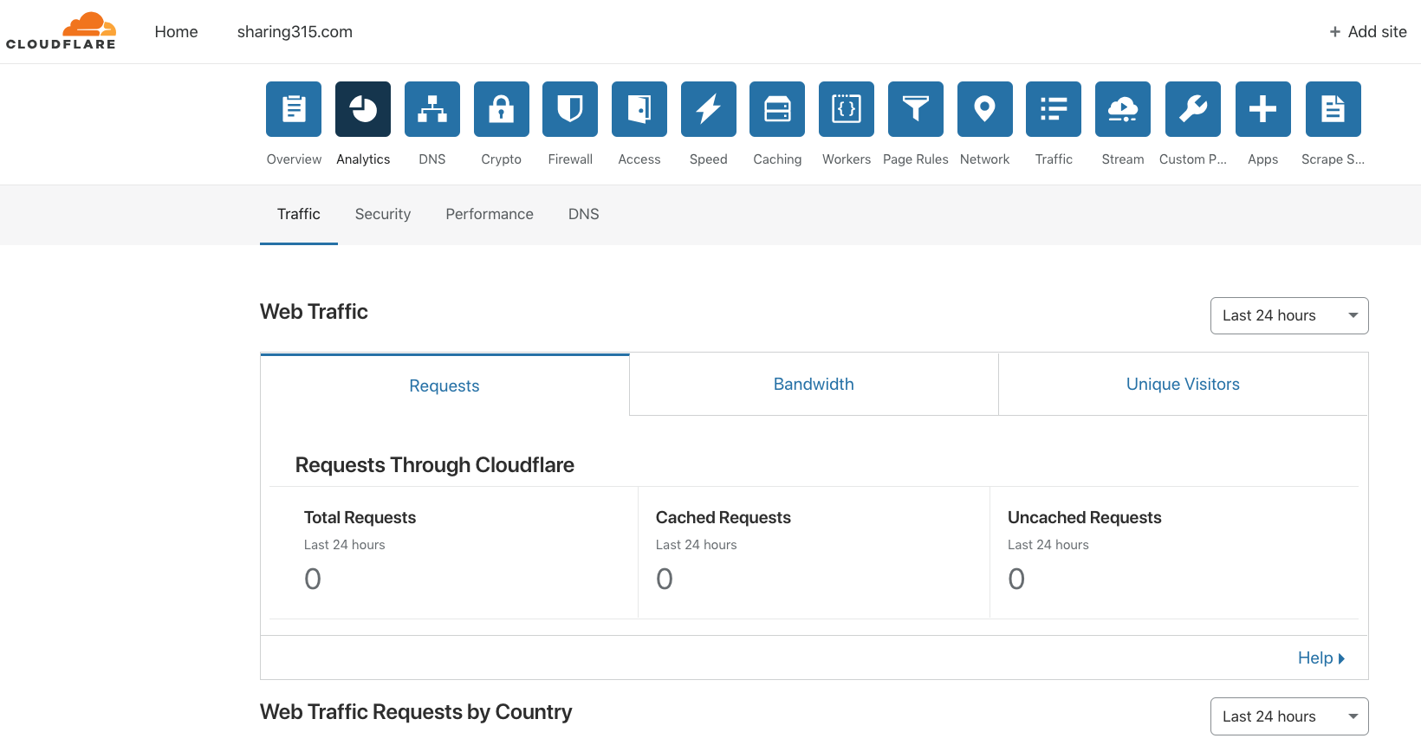Screen dimensions: 1421x745
Task: Click the Web Traffic heading
Action: click(314, 312)
